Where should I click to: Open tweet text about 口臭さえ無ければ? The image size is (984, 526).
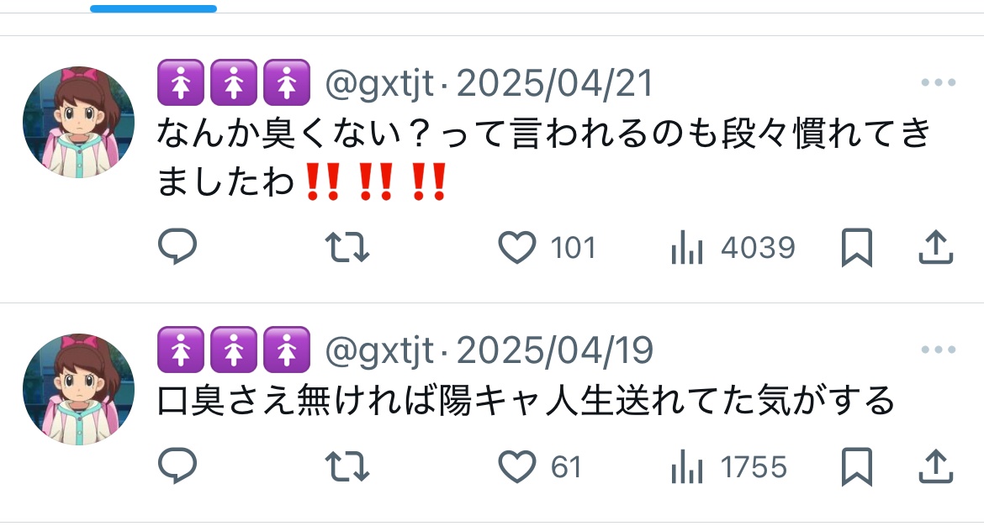525,401
